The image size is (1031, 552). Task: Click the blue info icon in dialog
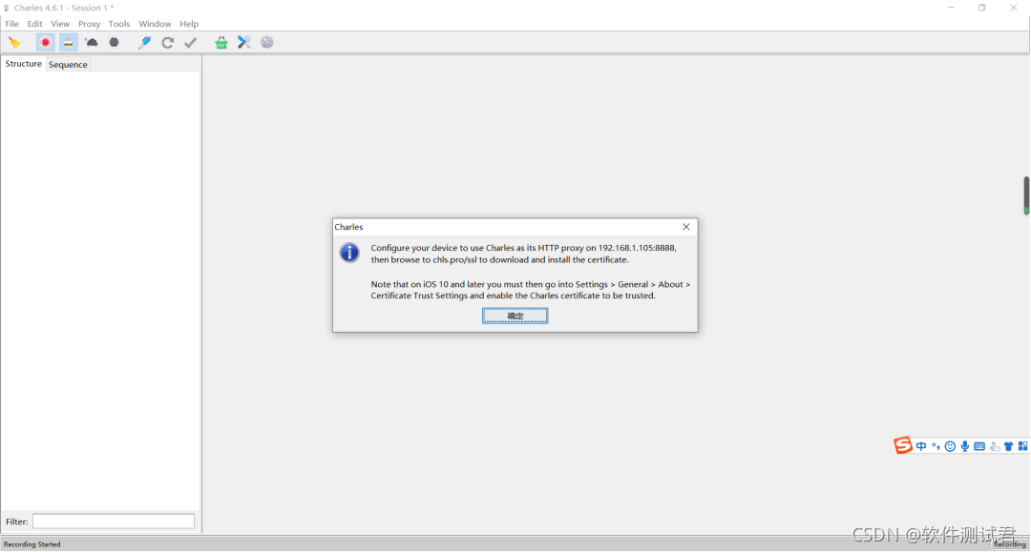pos(349,252)
